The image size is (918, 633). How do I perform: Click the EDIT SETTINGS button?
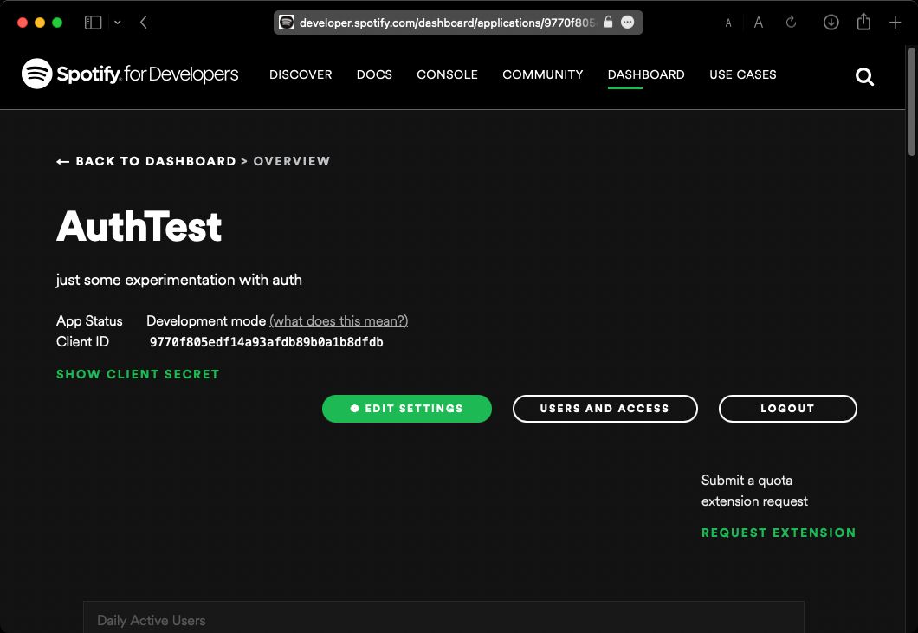tap(407, 408)
